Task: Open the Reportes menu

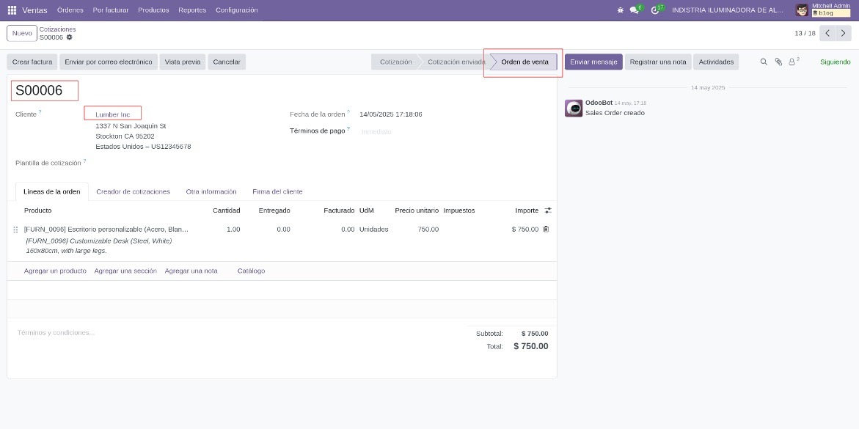Action: tap(192, 10)
